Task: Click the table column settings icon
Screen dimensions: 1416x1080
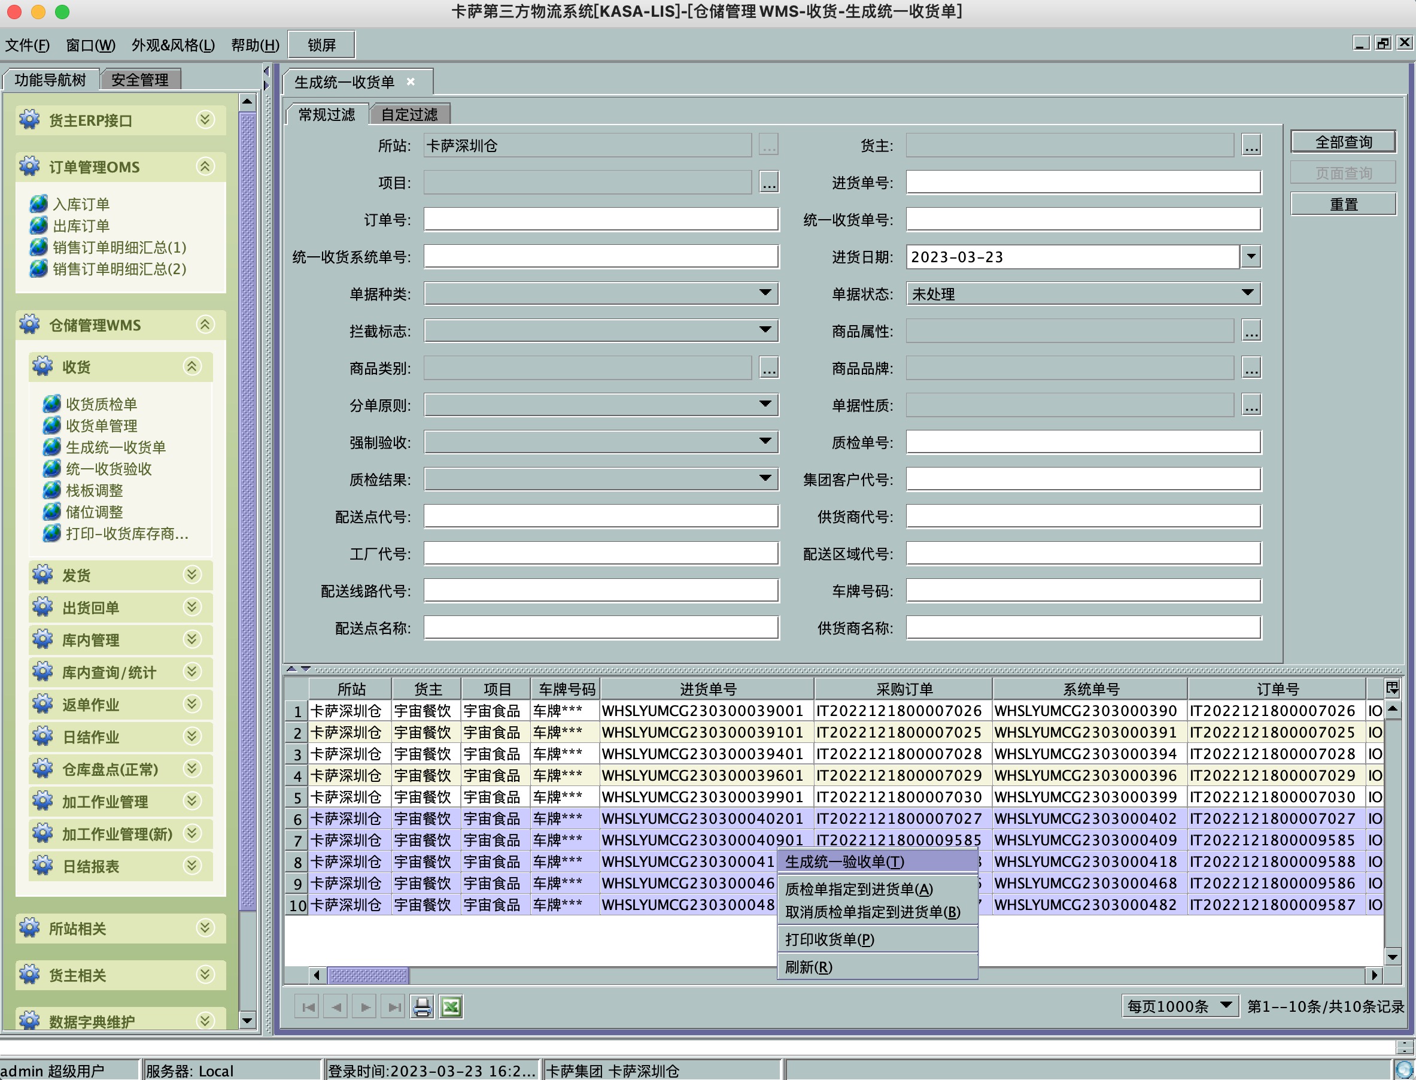Action: [x=1391, y=688]
